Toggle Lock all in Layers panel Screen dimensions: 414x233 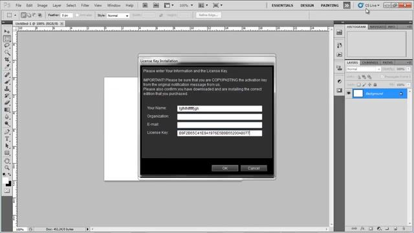[375, 85]
